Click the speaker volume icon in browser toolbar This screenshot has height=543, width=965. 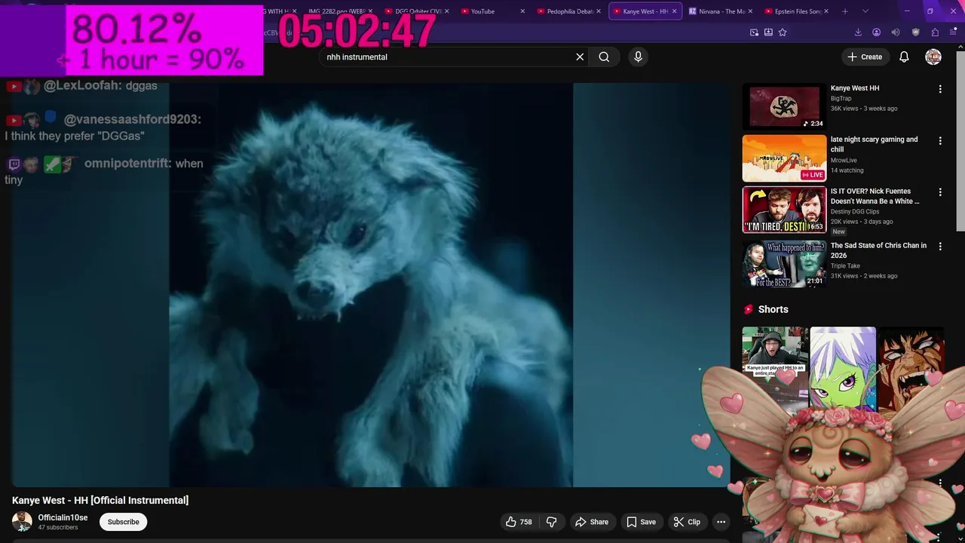click(x=896, y=32)
